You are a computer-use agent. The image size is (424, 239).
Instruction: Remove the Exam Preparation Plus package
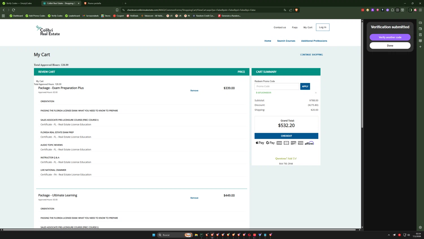click(x=194, y=91)
